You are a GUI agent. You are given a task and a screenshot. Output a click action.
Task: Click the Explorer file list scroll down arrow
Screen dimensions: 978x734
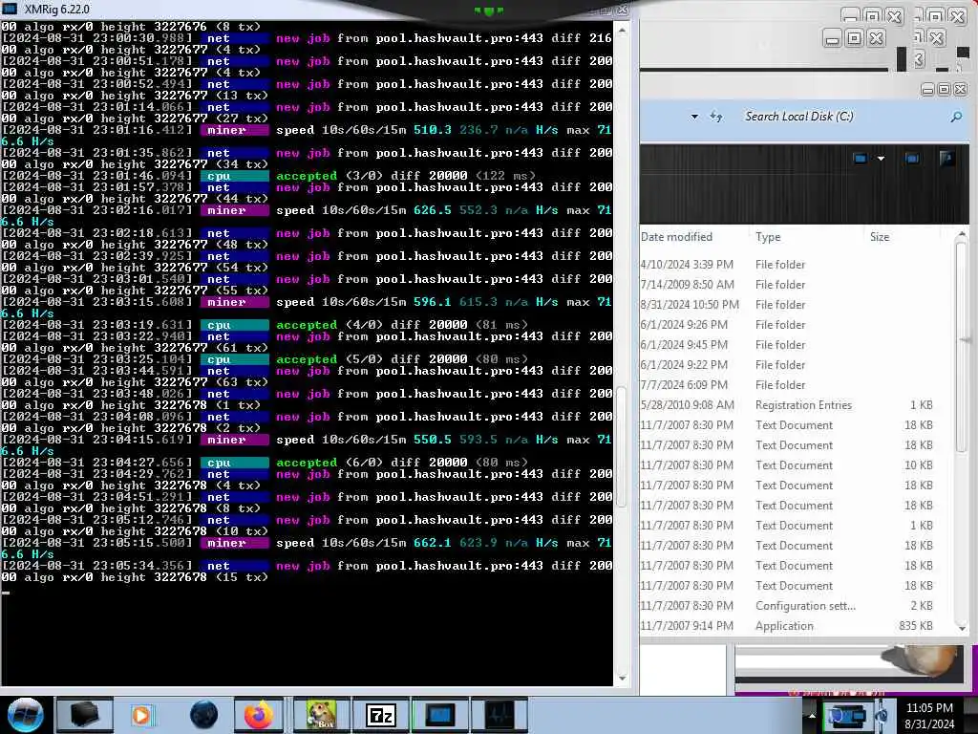coord(962,629)
